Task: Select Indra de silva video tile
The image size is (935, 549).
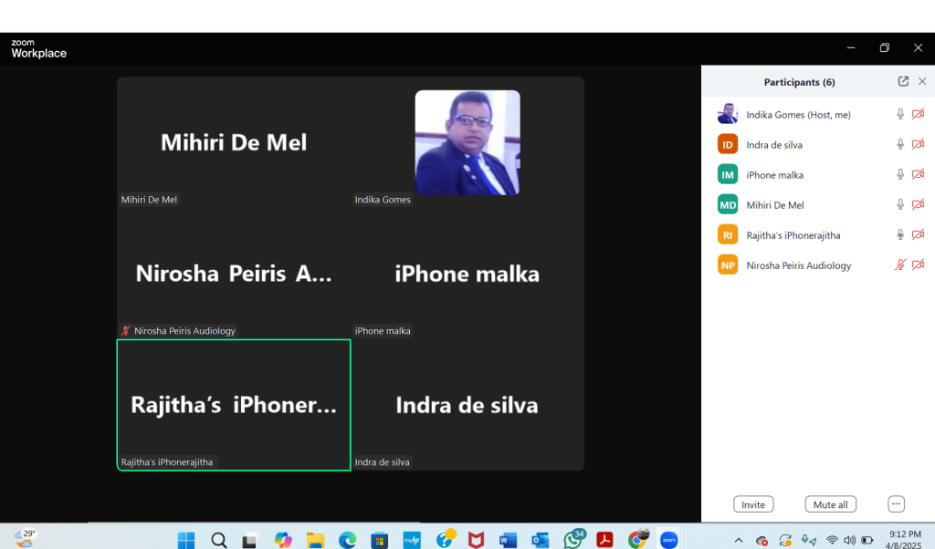Action: click(x=467, y=405)
